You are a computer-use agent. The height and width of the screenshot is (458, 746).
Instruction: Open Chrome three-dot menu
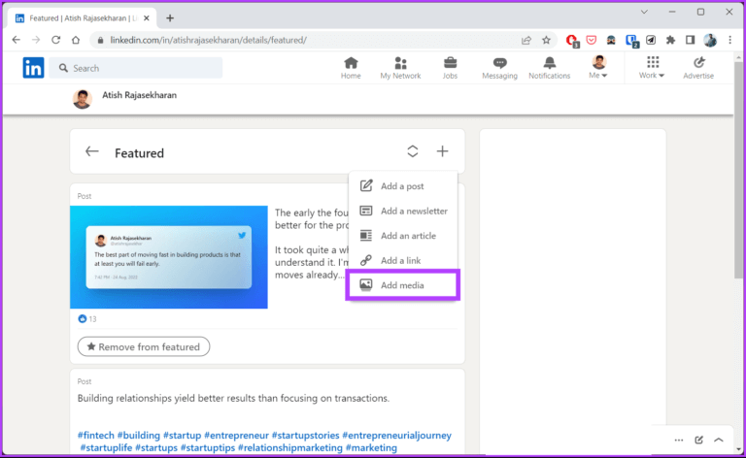tap(729, 40)
